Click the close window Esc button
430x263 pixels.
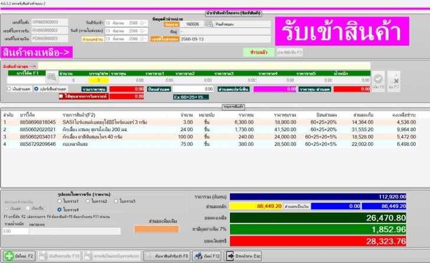click(243, 256)
